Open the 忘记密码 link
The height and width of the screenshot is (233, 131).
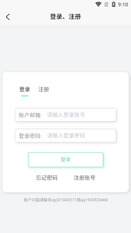point(47,178)
